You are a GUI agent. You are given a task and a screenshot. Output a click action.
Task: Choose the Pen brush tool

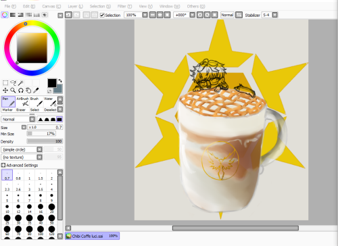[8, 101]
